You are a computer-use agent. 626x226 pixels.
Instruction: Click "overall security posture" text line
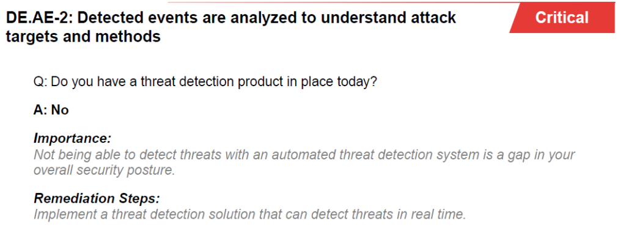104,170
